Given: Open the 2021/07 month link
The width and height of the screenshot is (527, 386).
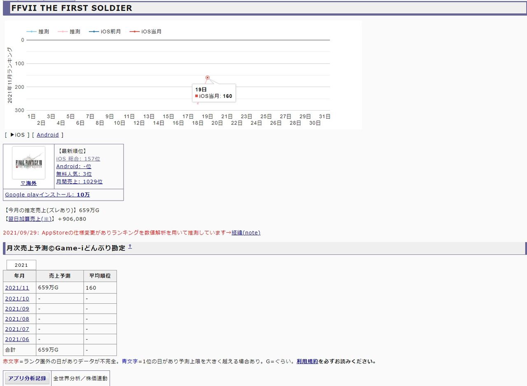Looking at the screenshot, I should pos(17,329).
